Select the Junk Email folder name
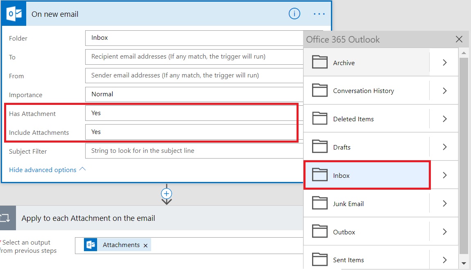Image resolution: width=471 pixels, height=270 pixels. 349,204
